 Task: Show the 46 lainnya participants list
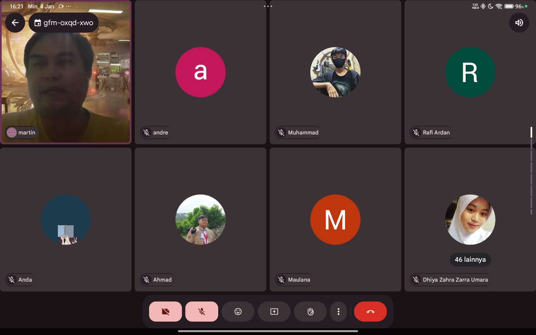470,260
